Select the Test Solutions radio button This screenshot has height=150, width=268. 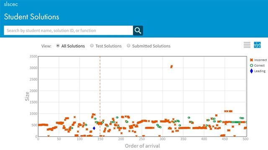92,45
